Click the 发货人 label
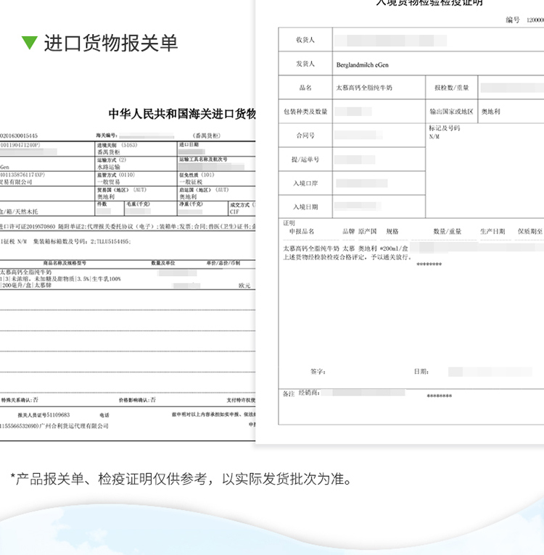The width and height of the screenshot is (544, 555). [x=305, y=64]
